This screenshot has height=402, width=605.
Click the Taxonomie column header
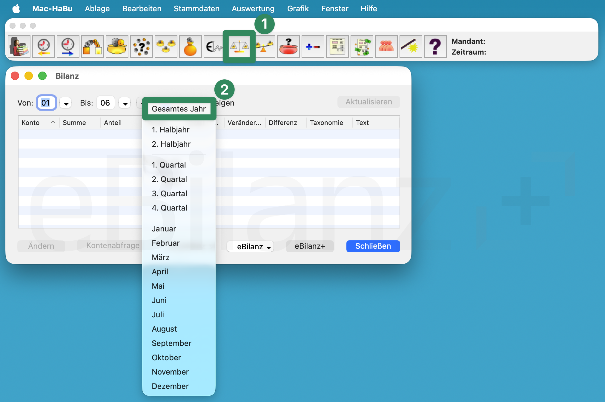coord(329,123)
